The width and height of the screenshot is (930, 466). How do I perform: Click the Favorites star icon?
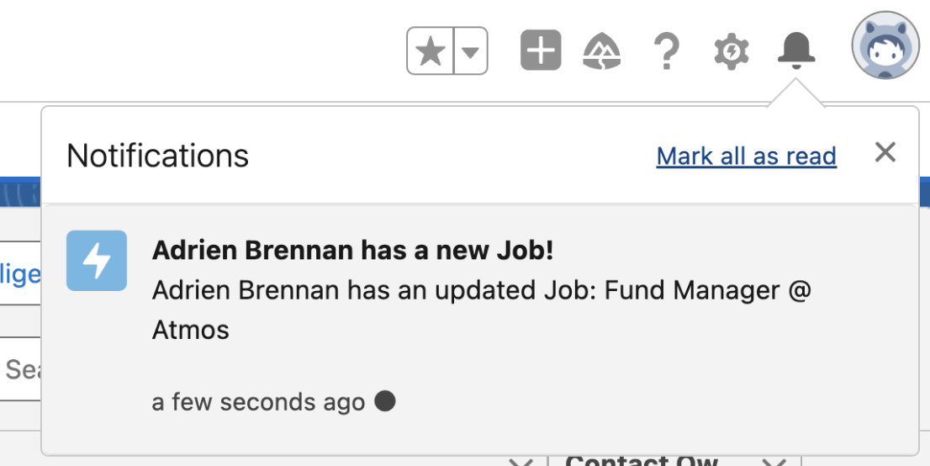[x=431, y=52]
